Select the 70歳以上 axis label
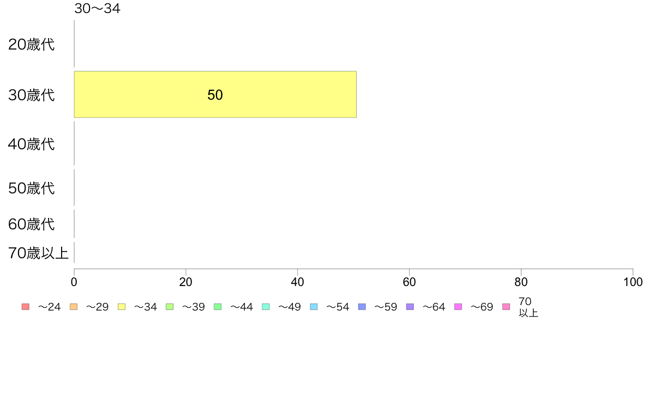The image size is (648, 401). tap(38, 253)
